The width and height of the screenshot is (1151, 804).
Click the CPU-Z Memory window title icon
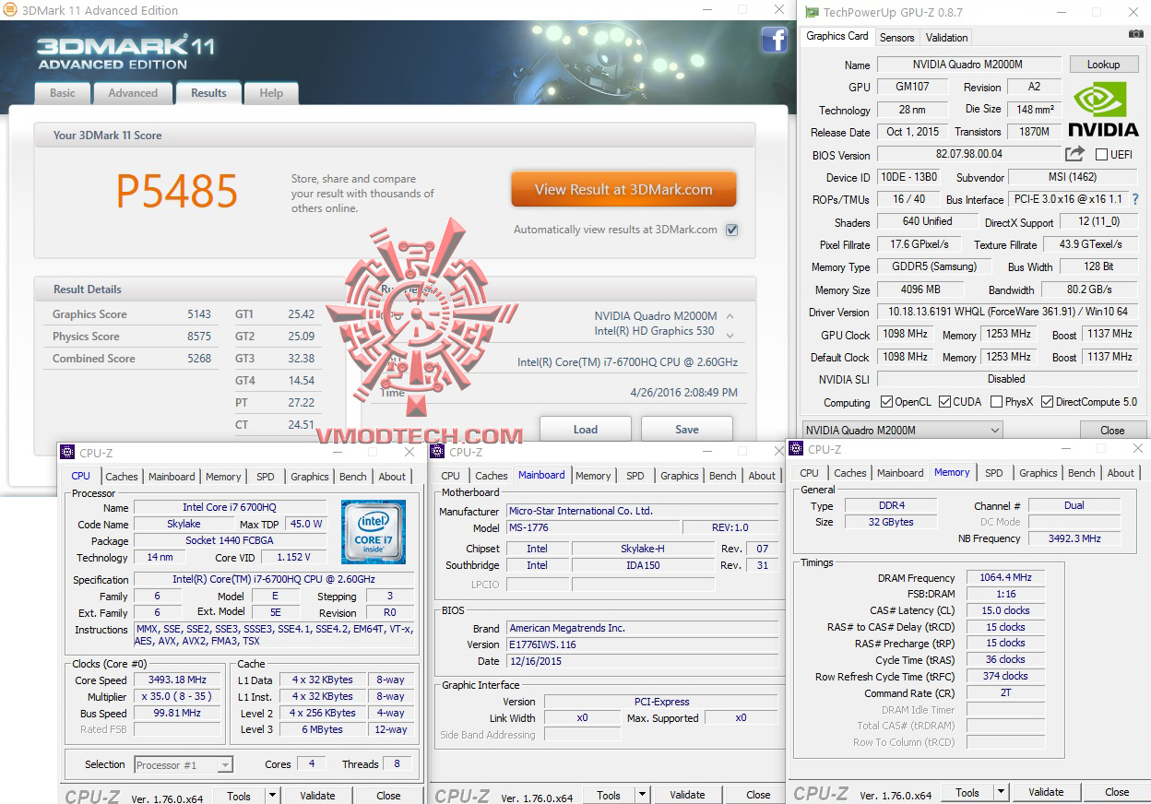[x=796, y=449]
